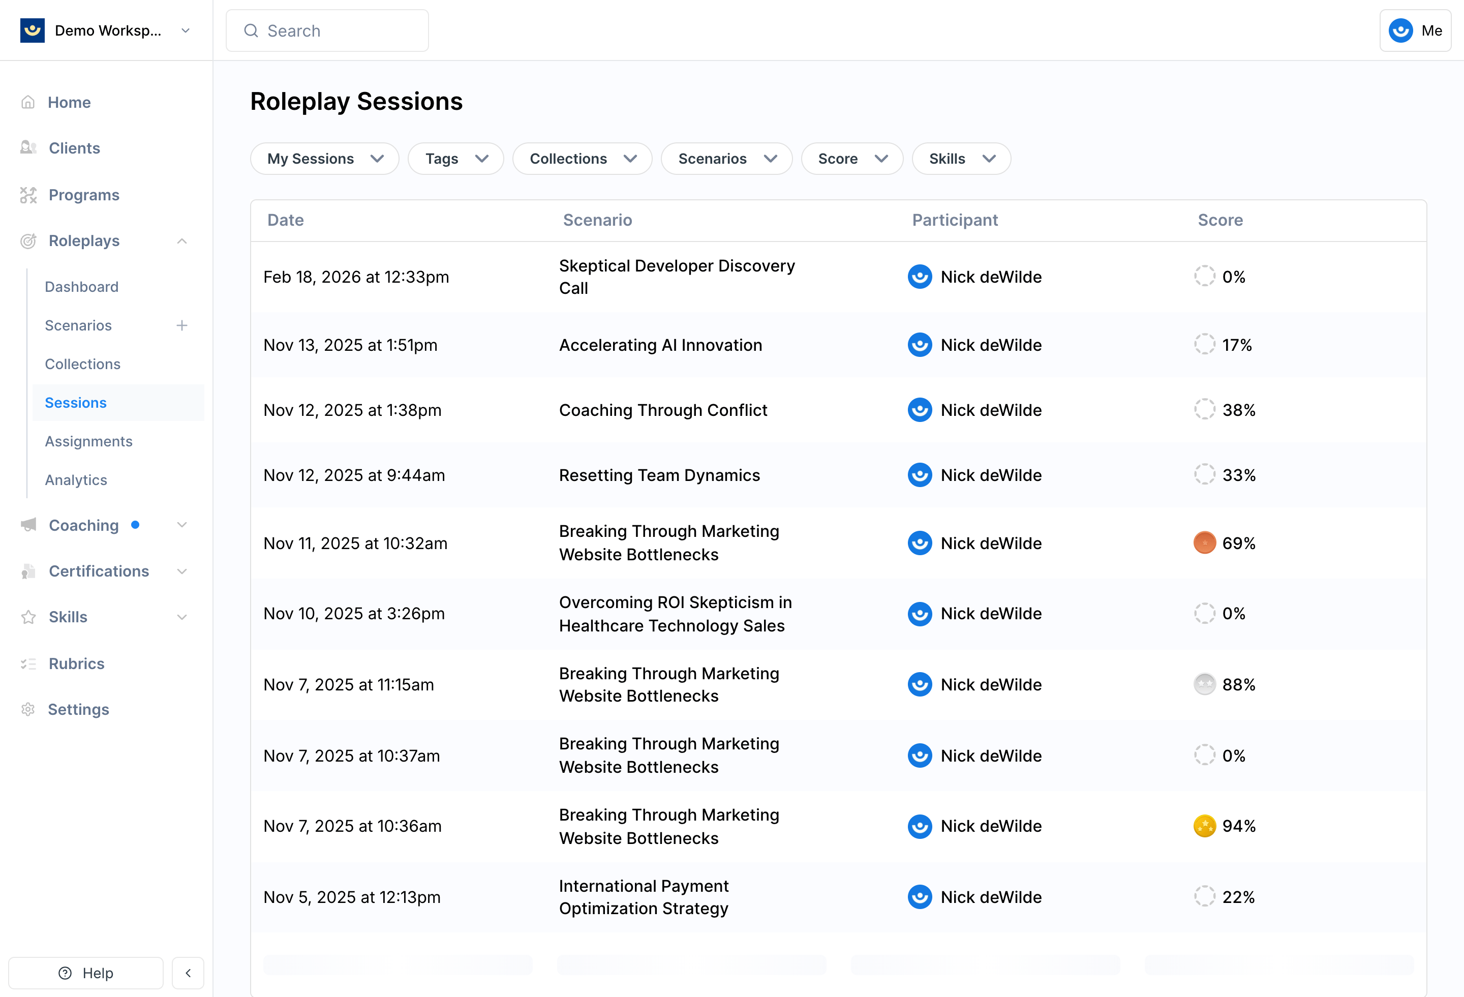Collapse the Roleplays sidebar section
The height and width of the screenshot is (997, 1464).
[x=182, y=241]
